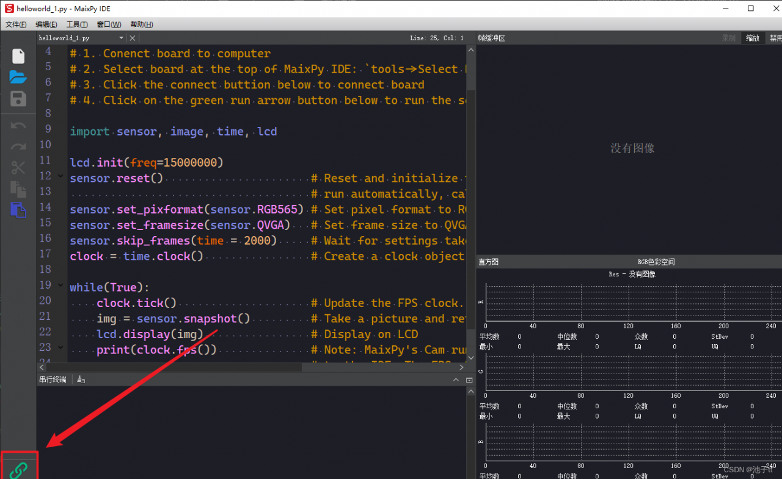Viewport: 782px width, 479px height.
Task: Click the Cut scissors icon
Action: coord(18,168)
